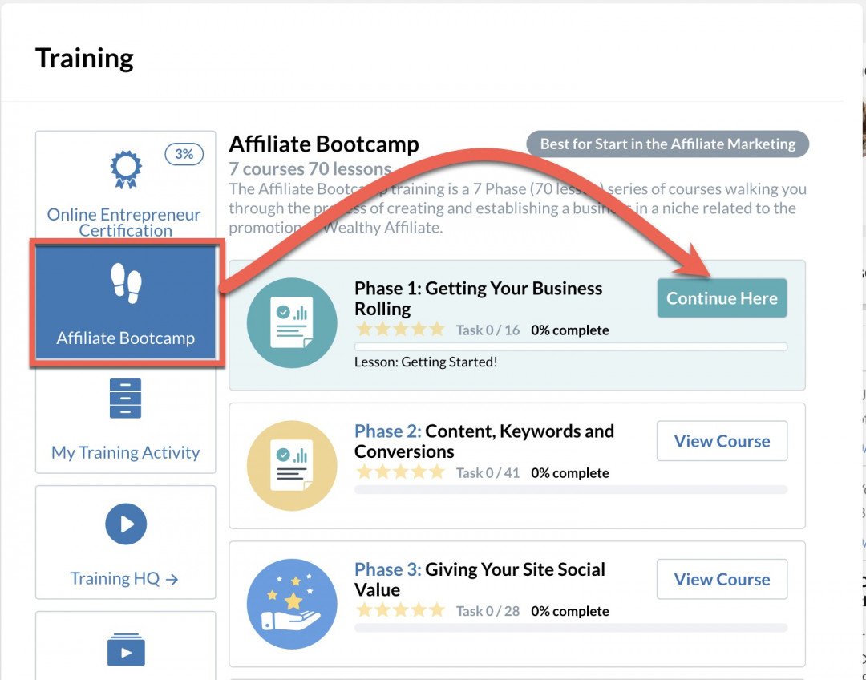Open Phase 1: Getting Your Business Rolling title
The image size is (866, 680).
tap(478, 298)
